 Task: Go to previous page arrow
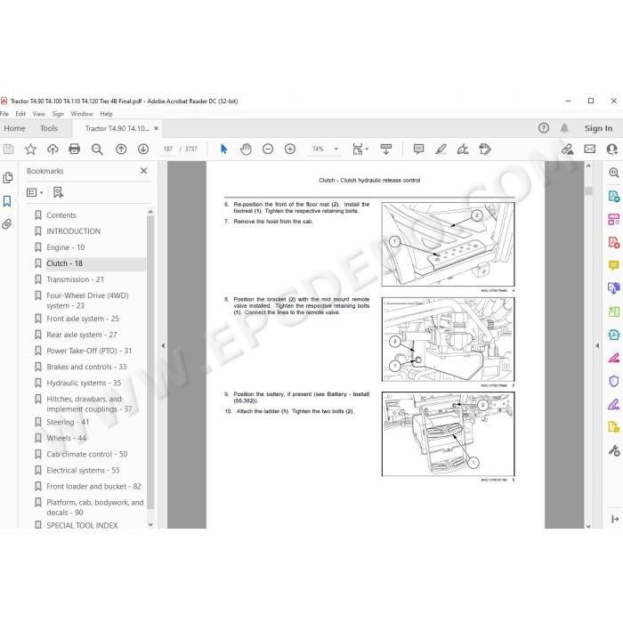(121, 149)
